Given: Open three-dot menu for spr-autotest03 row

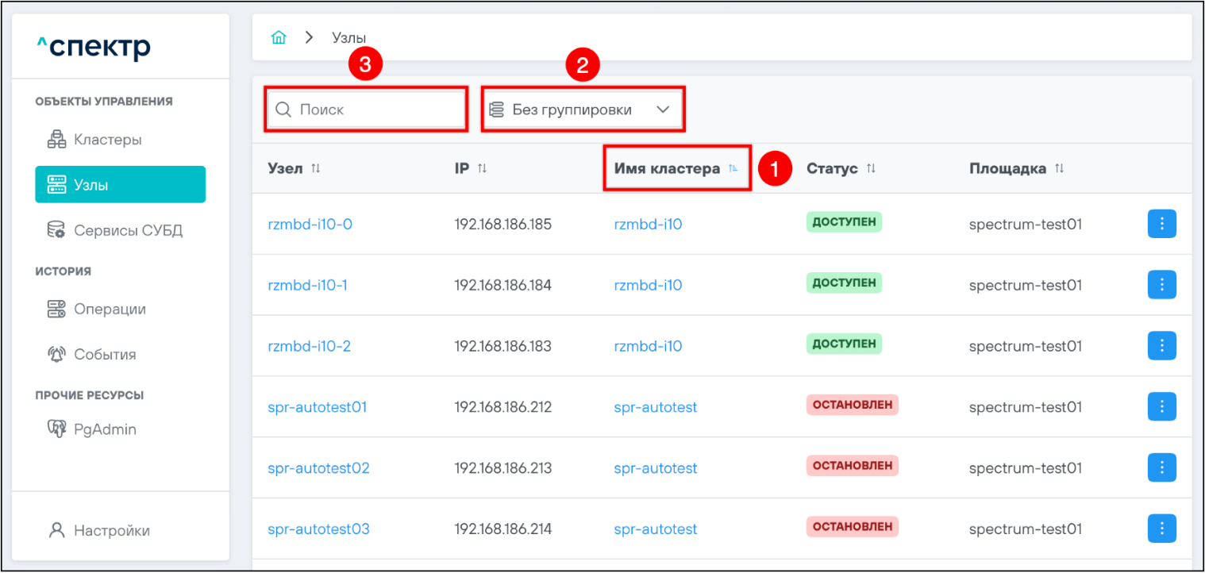Looking at the screenshot, I should 1161,528.
